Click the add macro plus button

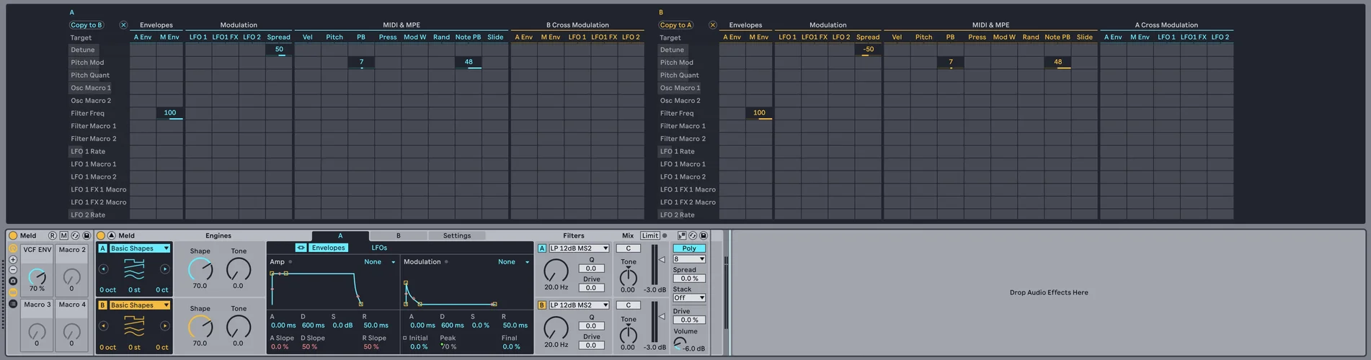[x=12, y=259]
